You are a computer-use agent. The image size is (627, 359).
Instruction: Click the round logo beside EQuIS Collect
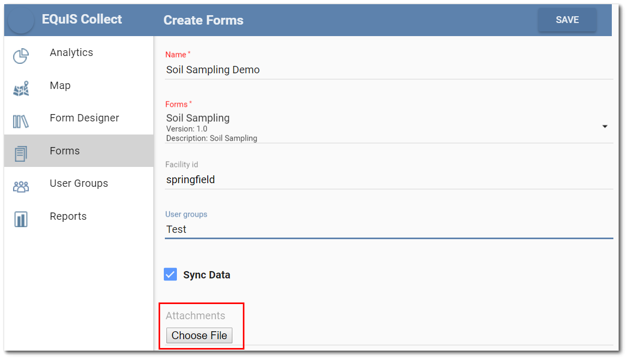21,20
